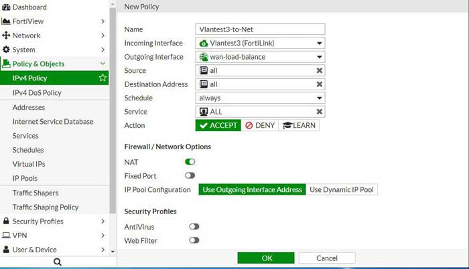Image resolution: width=469 pixels, height=269 pixels.
Task: Click the FortiView chart icon
Action: tap(6, 21)
